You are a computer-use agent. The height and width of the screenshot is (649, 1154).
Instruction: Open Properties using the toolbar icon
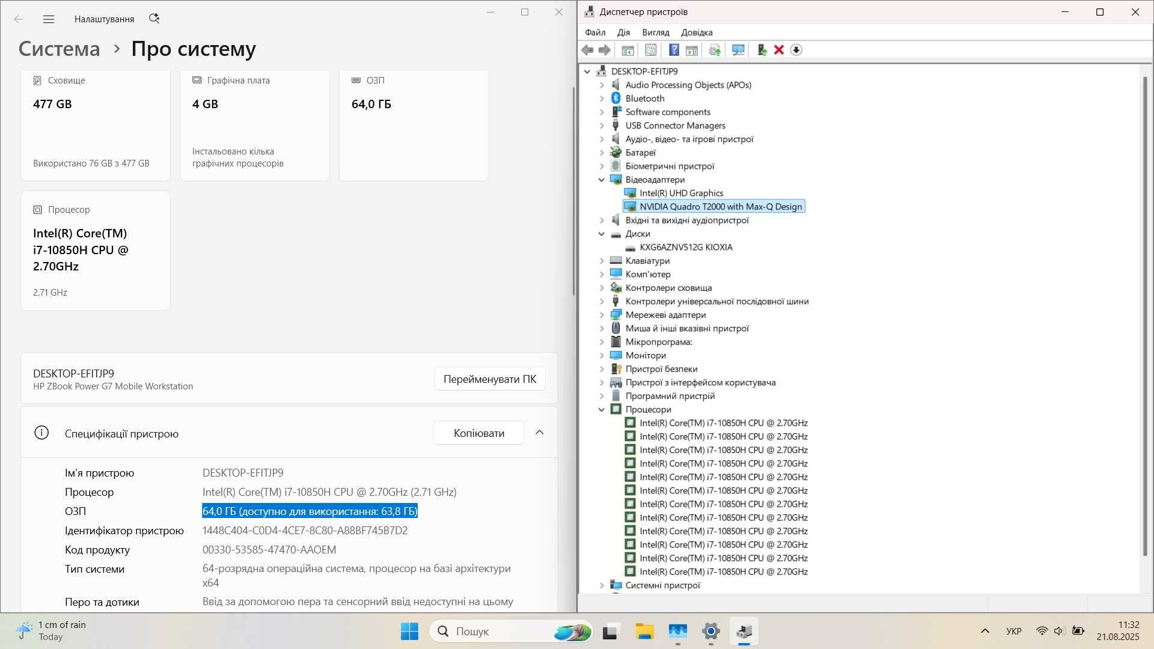(650, 50)
